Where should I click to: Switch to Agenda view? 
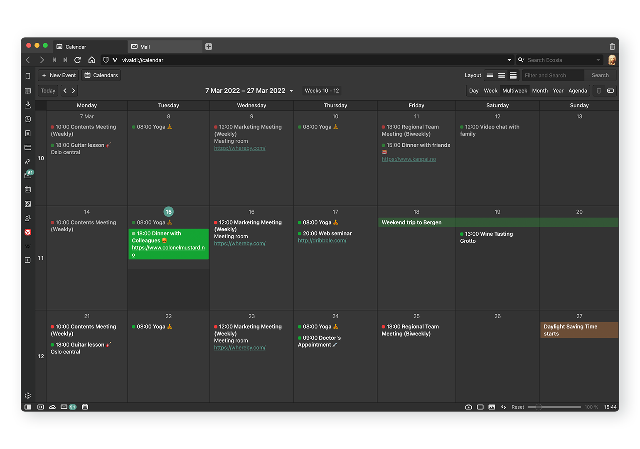tap(578, 91)
